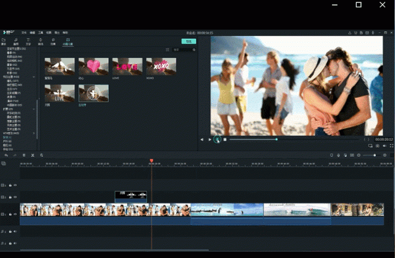Lock video track 1
Viewport: 395px width, 258px height.
[x=11, y=214]
